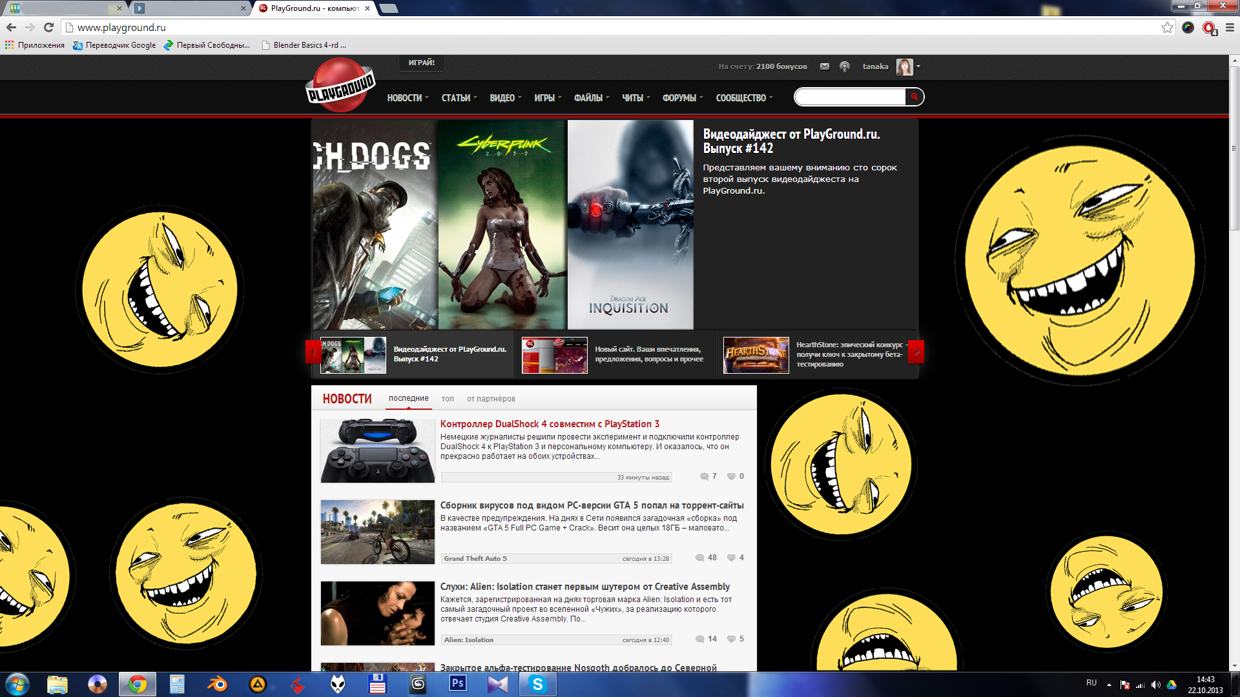Image resolution: width=1240 pixels, height=697 pixels.
Task: Click comments icon on DualShock 4 news
Action: coord(704,476)
